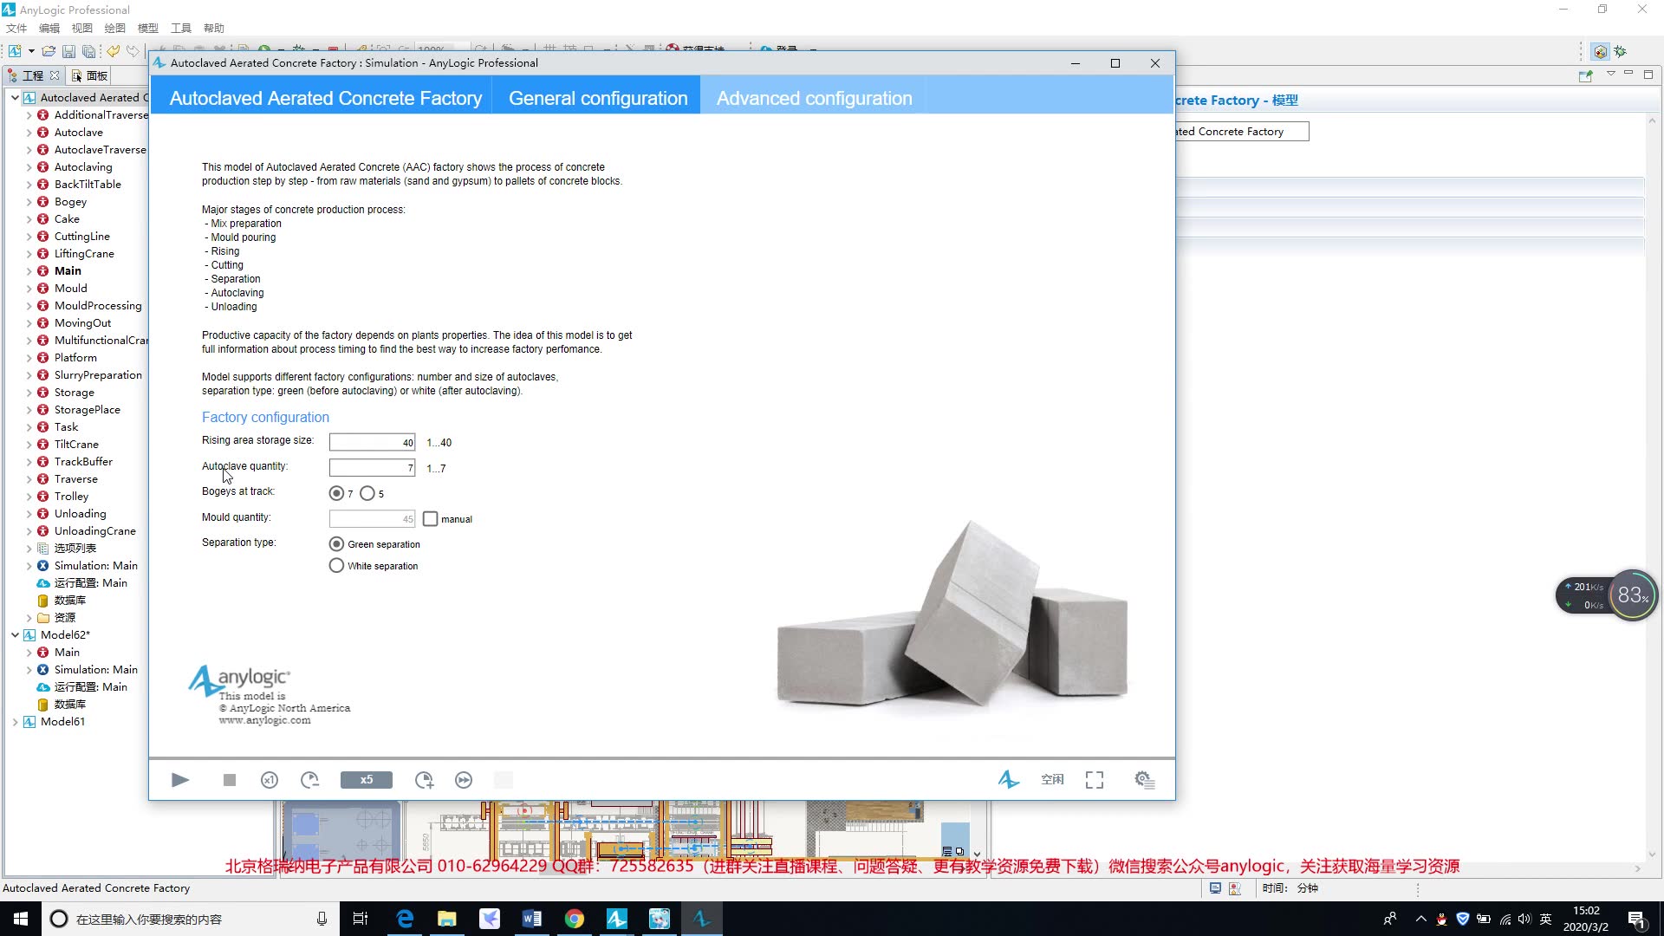Click the Save toolbar icon
This screenshot has width=1664, height=936.
[68, 51]
